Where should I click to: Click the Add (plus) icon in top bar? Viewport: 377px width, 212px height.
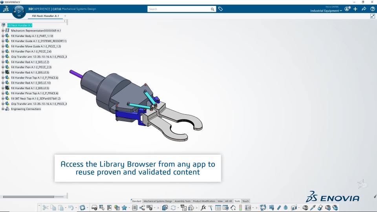355,9
